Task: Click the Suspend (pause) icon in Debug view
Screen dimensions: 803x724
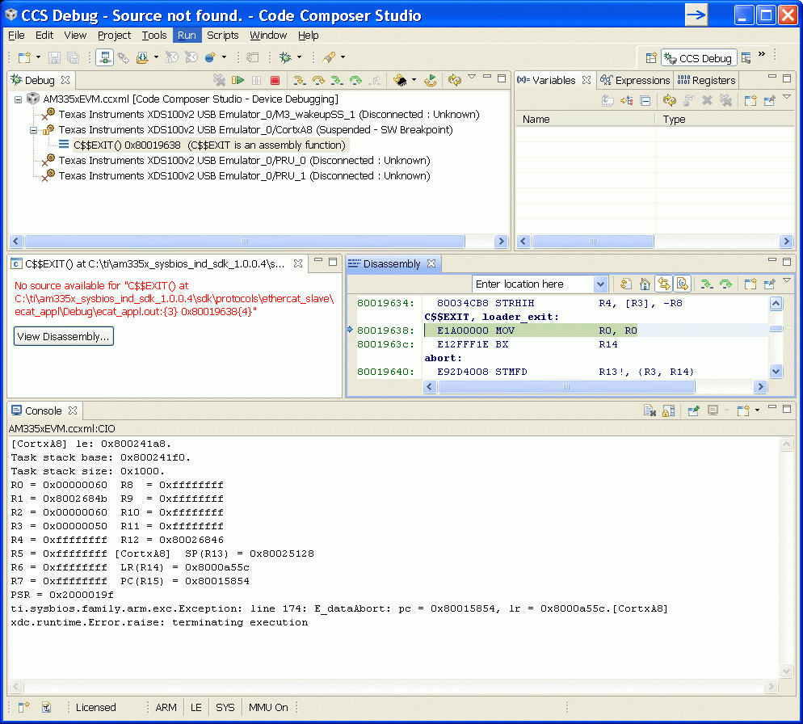Action: tap(257, 80)
